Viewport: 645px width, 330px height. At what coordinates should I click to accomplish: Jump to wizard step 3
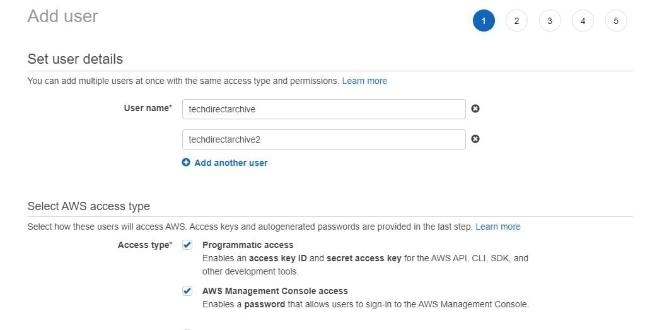pyautogui.click(x=550, y=21)
